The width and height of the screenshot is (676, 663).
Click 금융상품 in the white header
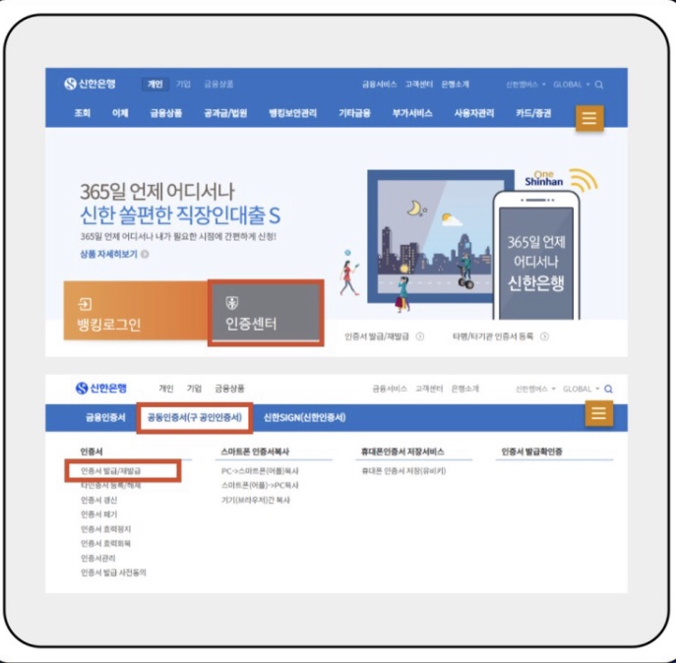(229, 389)
